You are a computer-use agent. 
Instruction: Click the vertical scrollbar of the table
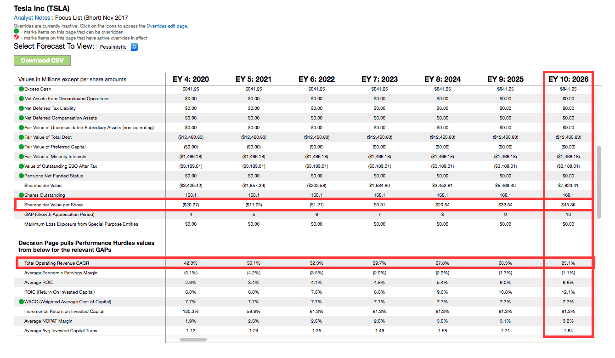pos(598,182)
